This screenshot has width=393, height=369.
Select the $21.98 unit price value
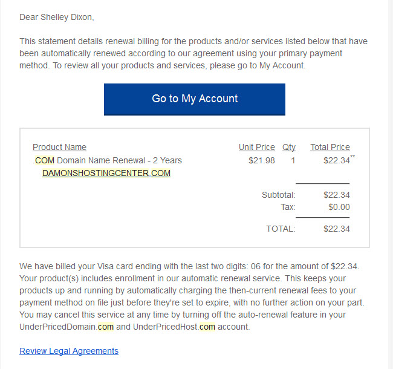[262, 160]
